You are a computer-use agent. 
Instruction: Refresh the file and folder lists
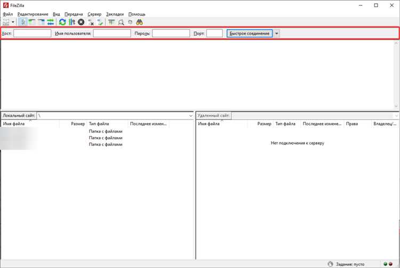(x=62, y=22)
